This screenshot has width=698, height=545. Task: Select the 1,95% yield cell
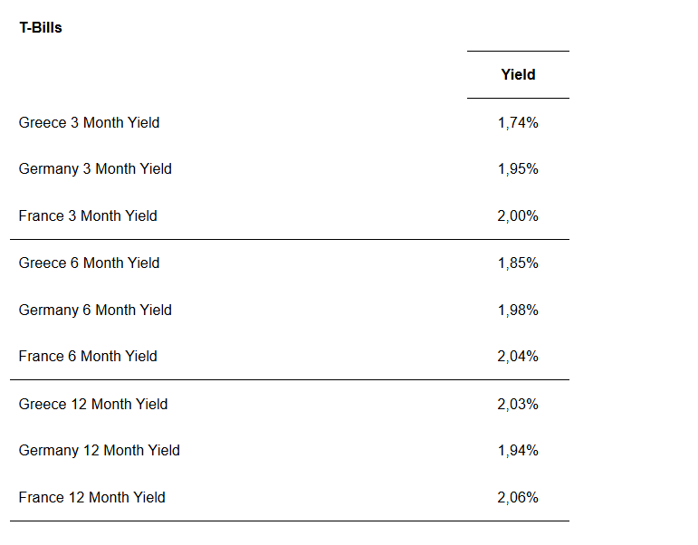518,169
